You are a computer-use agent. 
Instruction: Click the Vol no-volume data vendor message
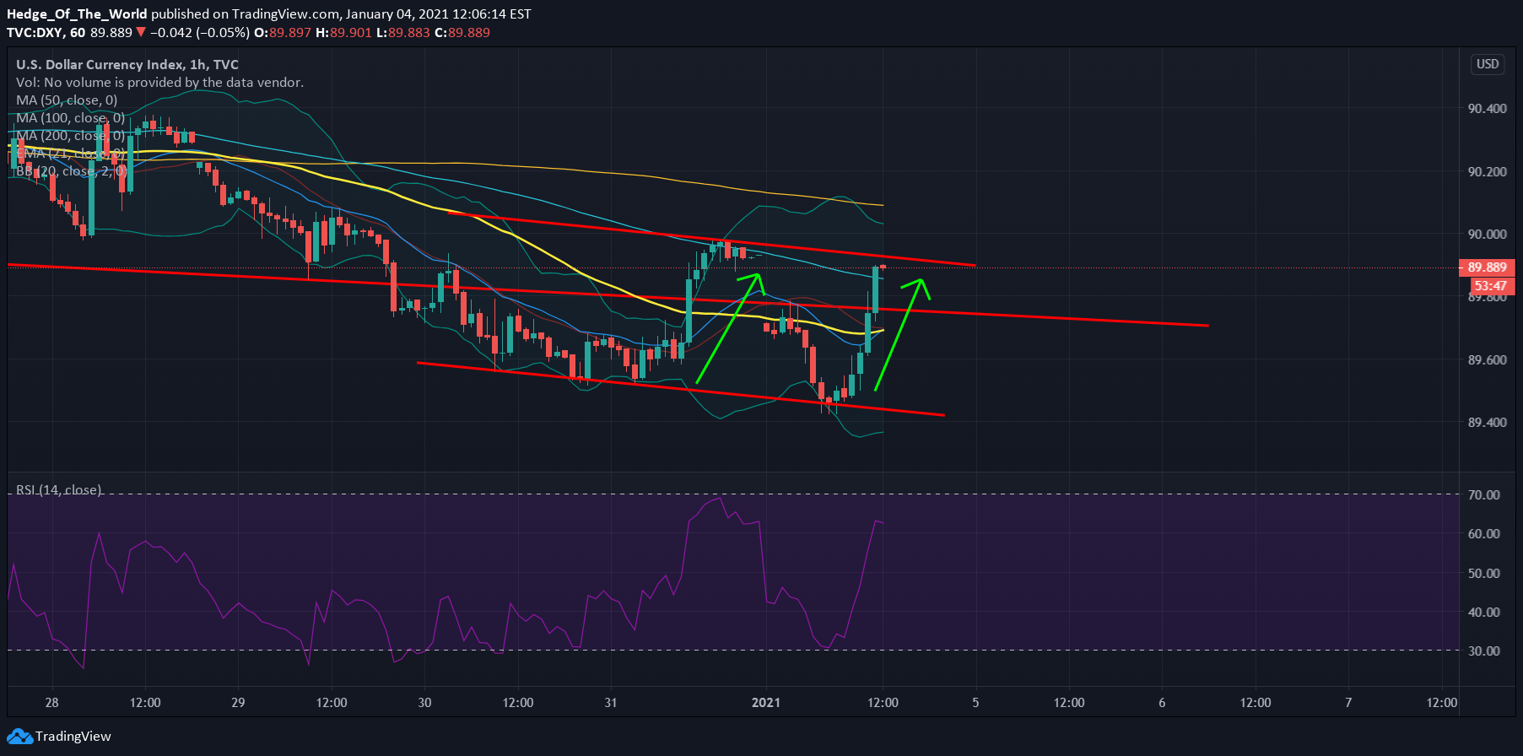[x=159, y=82]
